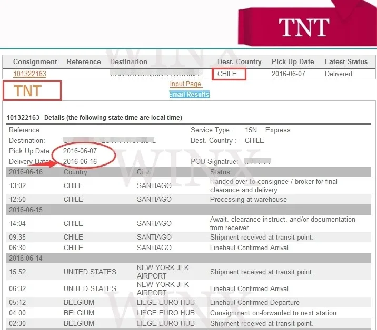Open consignment number 101322163 link
Viewport: 377px width, 330px height.
coord(29,74)
